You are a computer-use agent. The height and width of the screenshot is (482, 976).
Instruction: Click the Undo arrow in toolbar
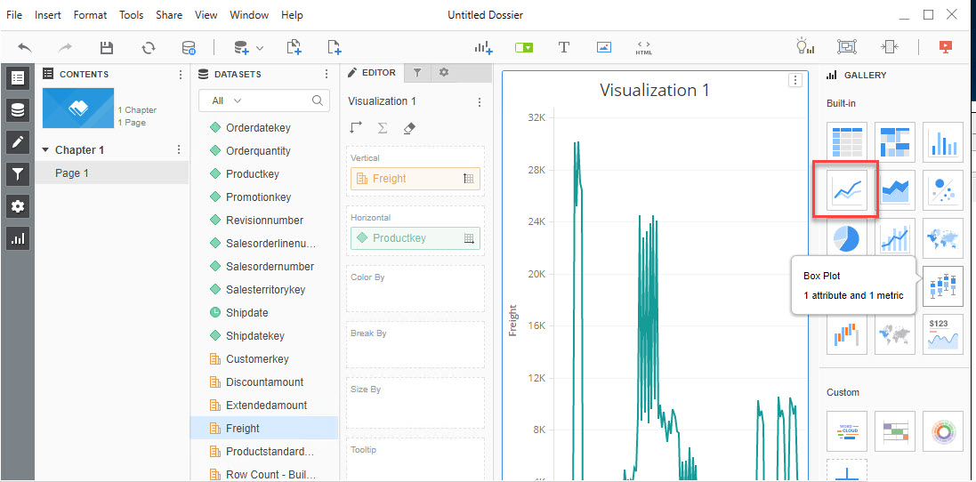coord(25,47)
